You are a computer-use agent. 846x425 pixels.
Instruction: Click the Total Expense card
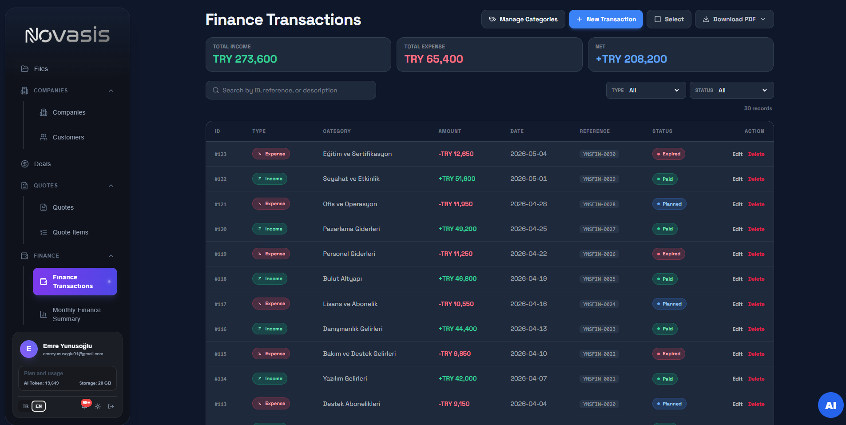tap(489, 55)
